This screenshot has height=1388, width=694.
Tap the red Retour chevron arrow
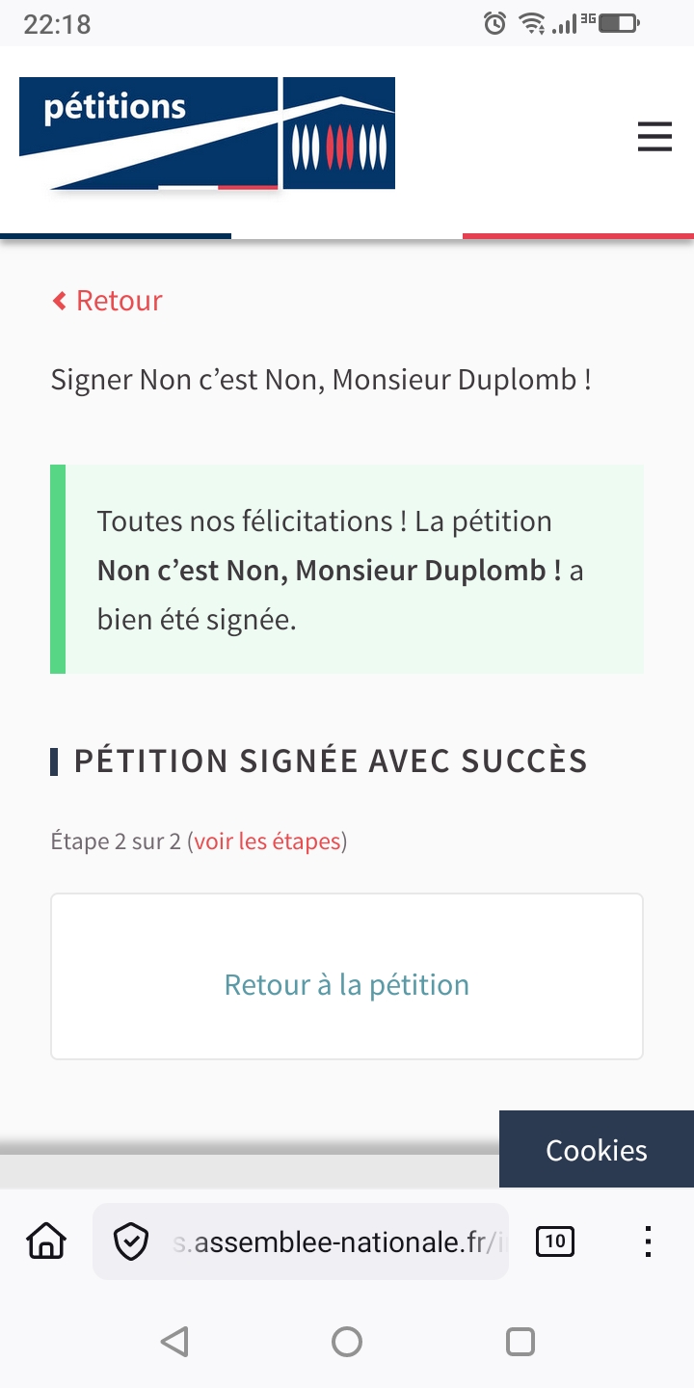click(x=60, y=301)
